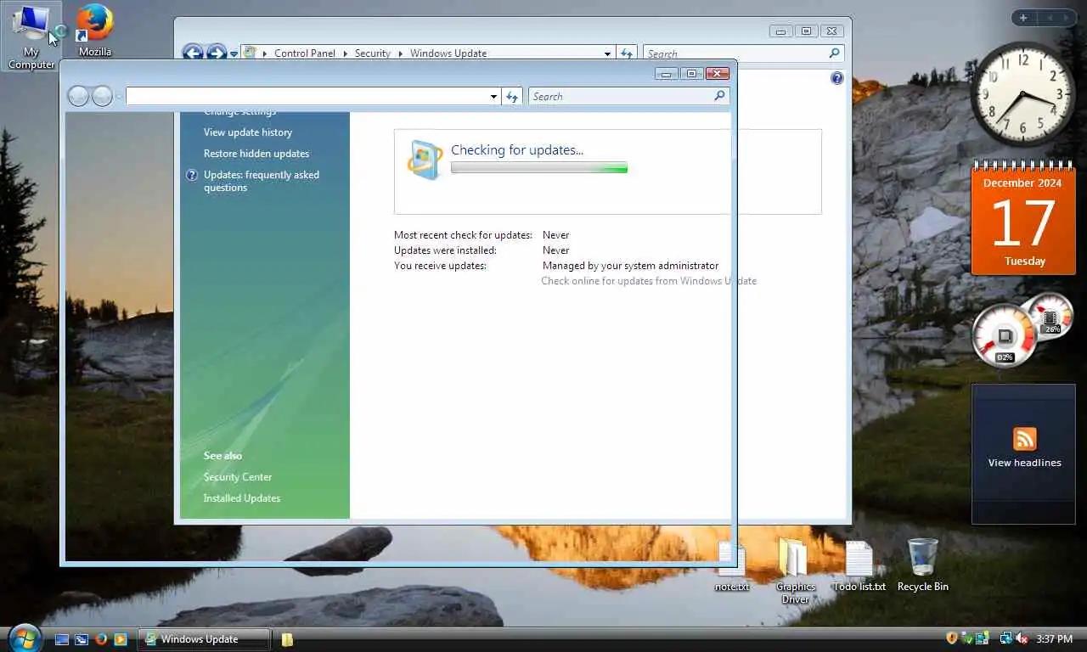This screenshot has height=652, width=1087.
Task: Open Updates: frequently asked questions link
Action: (x=262, y=182)
